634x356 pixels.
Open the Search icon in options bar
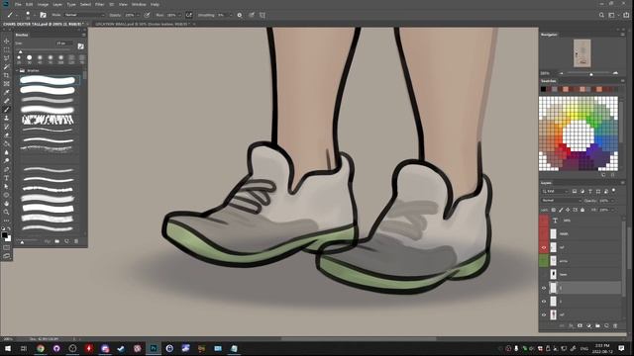click(601, 15)
